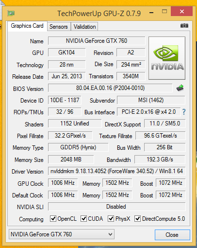Click the Device ID value 10DE - 1187
197x248 pixels.
pyautogui.click(x=65, y=100)
